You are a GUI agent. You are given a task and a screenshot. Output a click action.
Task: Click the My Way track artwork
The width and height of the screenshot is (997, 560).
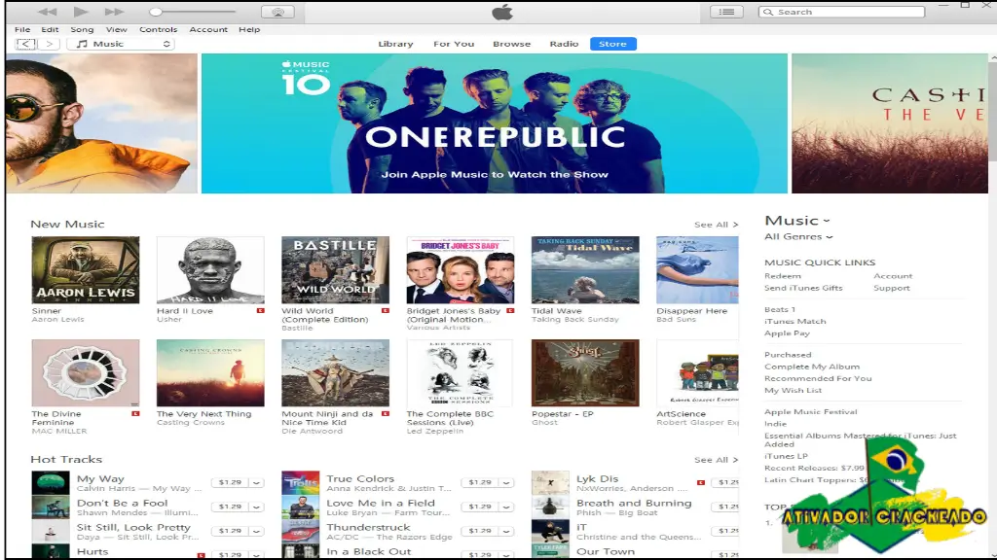(x=51, y=482)
